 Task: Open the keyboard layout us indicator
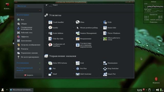139,90
